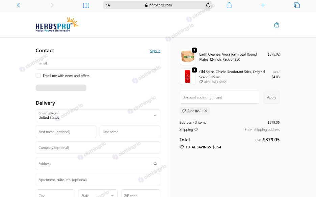Click the address search magnifier icon
This screenshot has width=316, height=197.
coord(155,164)
